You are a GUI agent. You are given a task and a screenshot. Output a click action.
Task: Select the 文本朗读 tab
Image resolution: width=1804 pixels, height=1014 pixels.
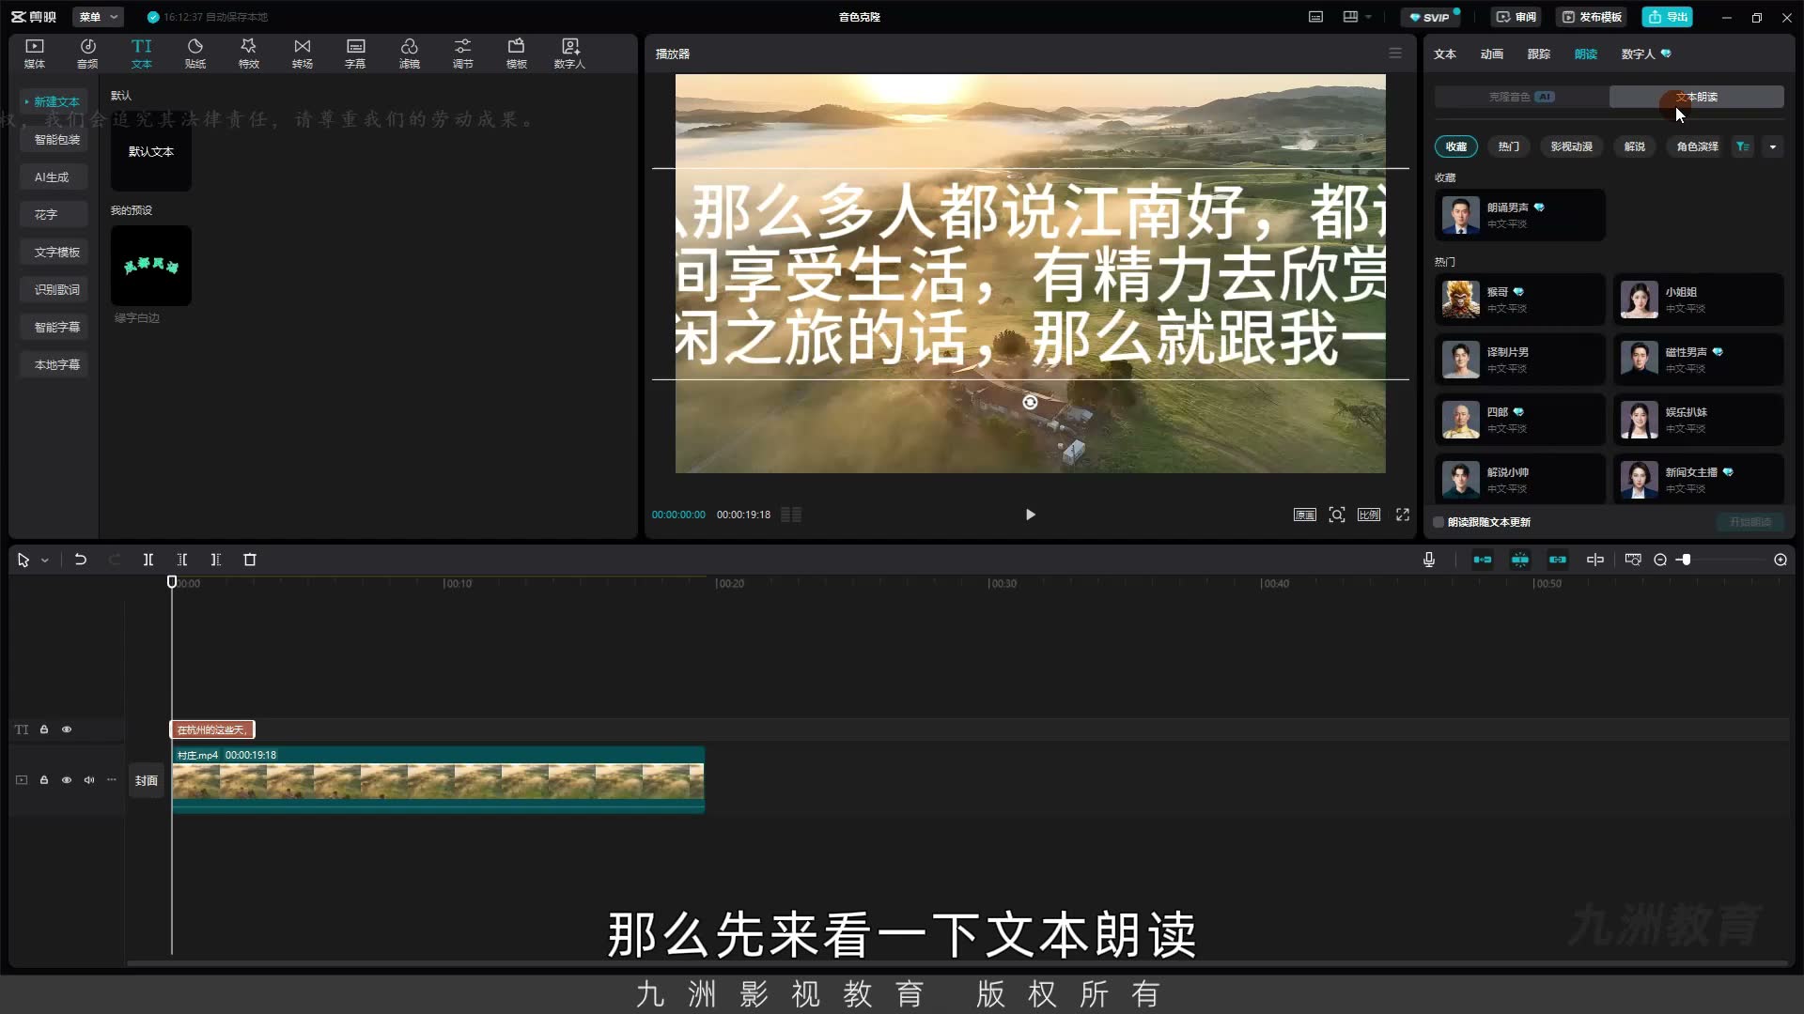(1697, 97)
